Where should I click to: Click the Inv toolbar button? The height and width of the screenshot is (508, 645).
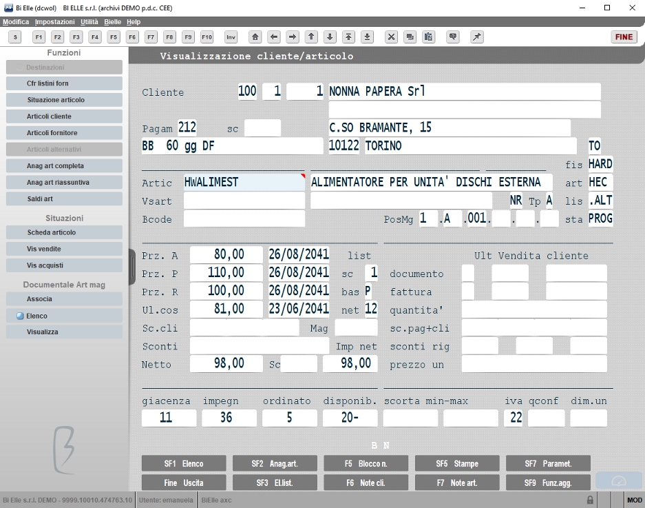pos(231,37)
